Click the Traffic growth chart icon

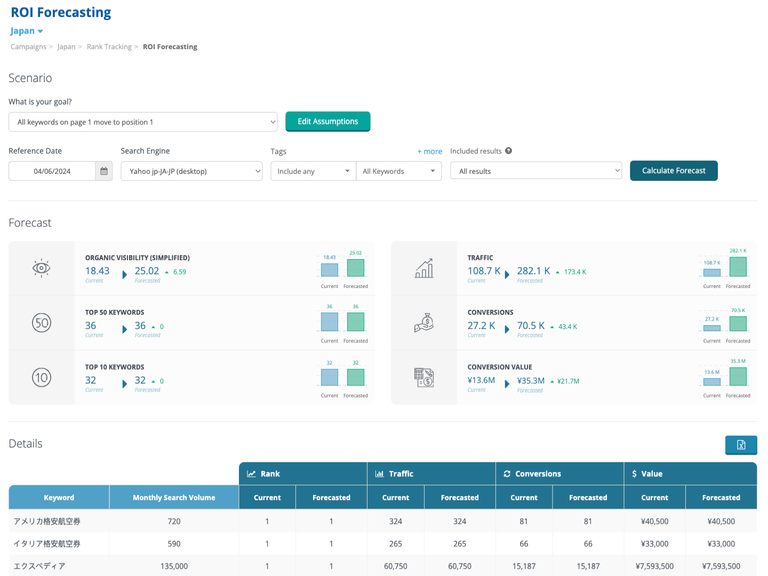tap(424, 268)
